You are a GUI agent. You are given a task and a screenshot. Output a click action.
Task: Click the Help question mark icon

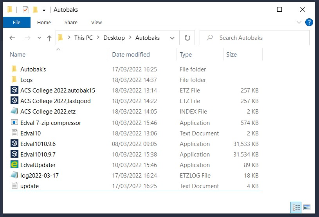(x=309, y=22)
